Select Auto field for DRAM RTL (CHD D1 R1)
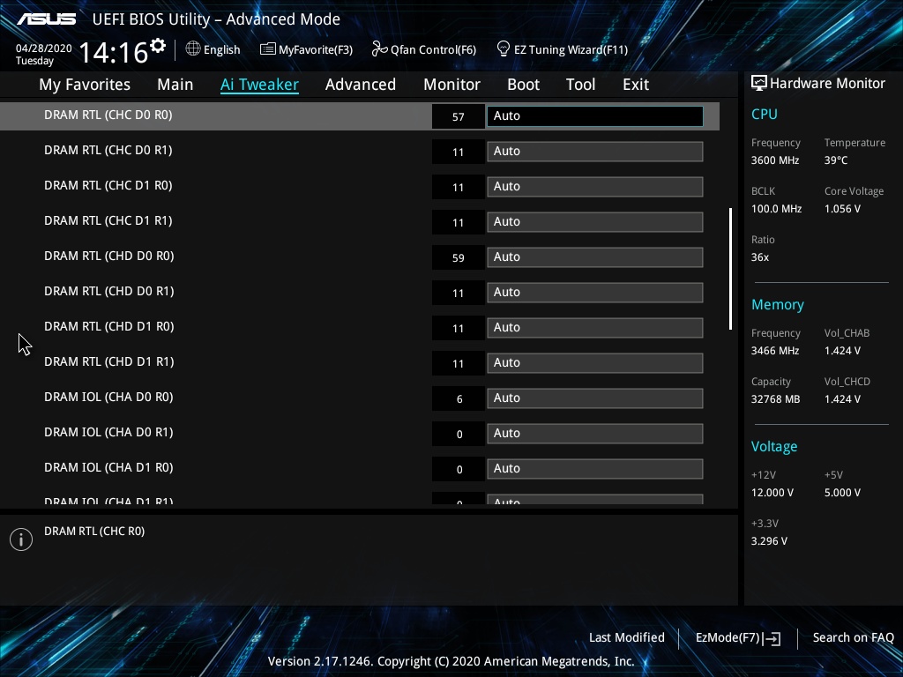Viewport: 903px width, 677px height. 595,362
